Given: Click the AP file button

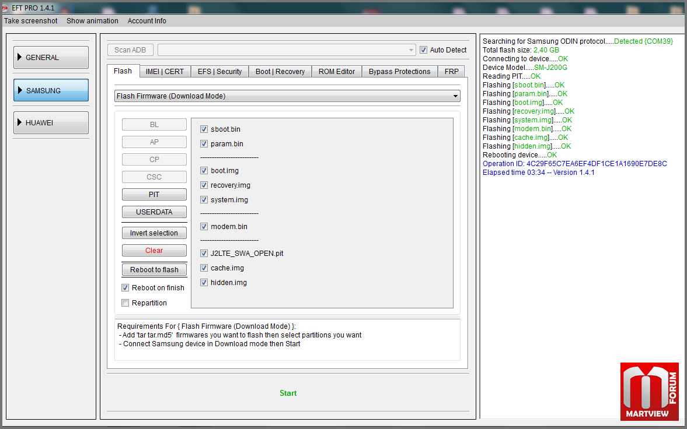Looking at the screenshot, I should click(x=154, y=142).
